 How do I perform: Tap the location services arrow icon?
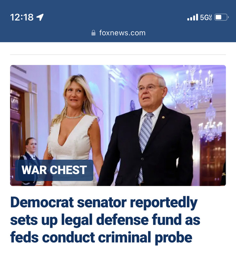[40, 17]
